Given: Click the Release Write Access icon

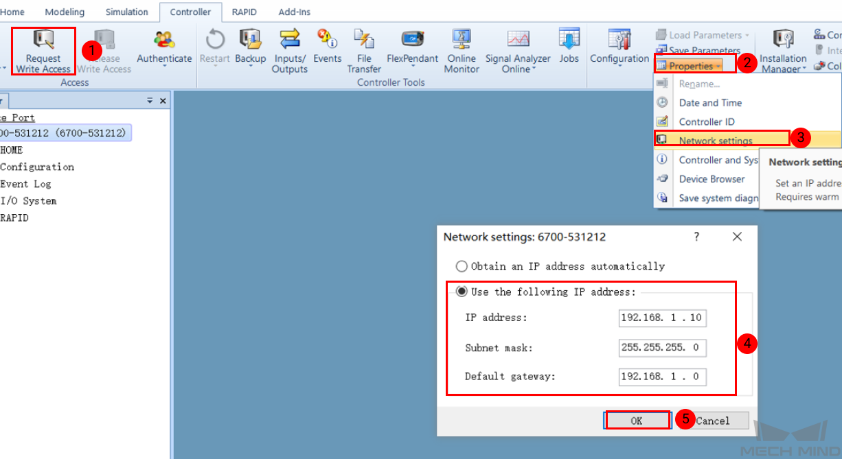Looking at the screenshot, I should pos(104,38).
